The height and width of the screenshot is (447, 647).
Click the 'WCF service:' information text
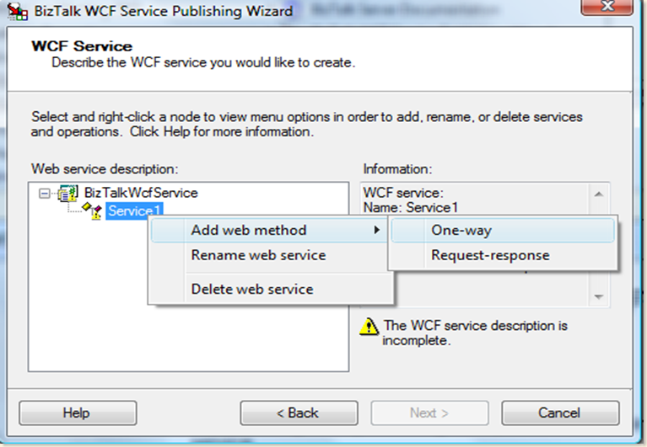[x=403, y=193]
